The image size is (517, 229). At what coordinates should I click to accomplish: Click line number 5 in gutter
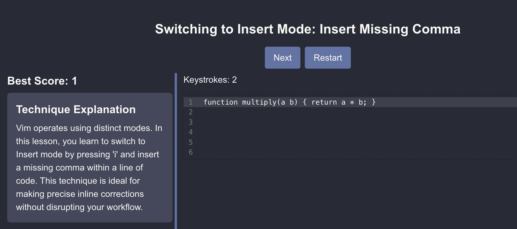[x=190, y=142]
